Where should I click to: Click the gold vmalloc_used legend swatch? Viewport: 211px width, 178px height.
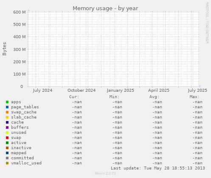7,163
